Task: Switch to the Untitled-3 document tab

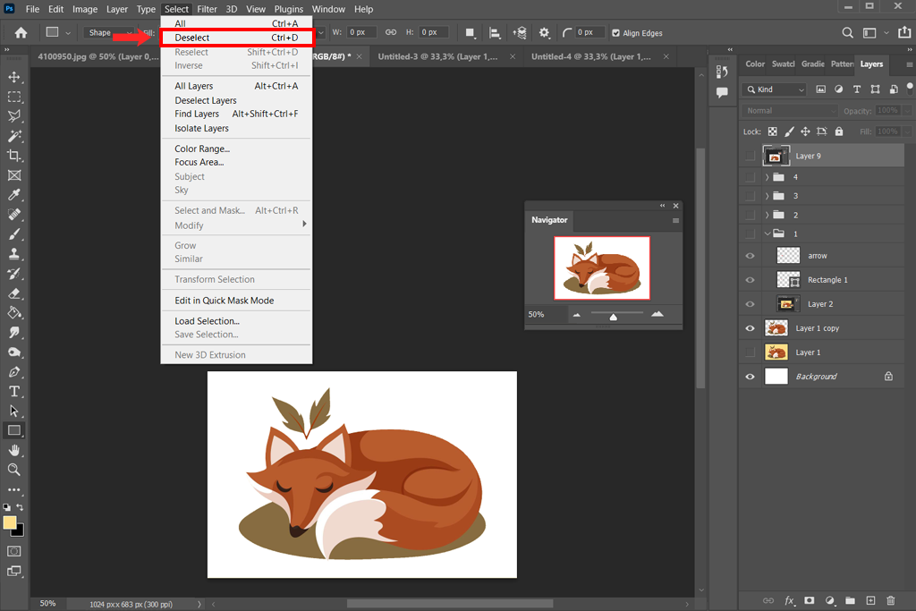Action: tap(437, 56)
